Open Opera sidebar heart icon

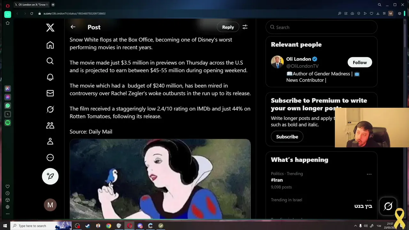point(8,187)
